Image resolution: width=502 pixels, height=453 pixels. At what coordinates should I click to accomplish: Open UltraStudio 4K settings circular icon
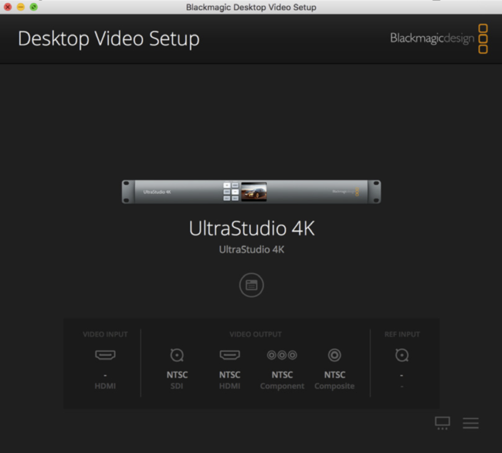pos(251,285)
